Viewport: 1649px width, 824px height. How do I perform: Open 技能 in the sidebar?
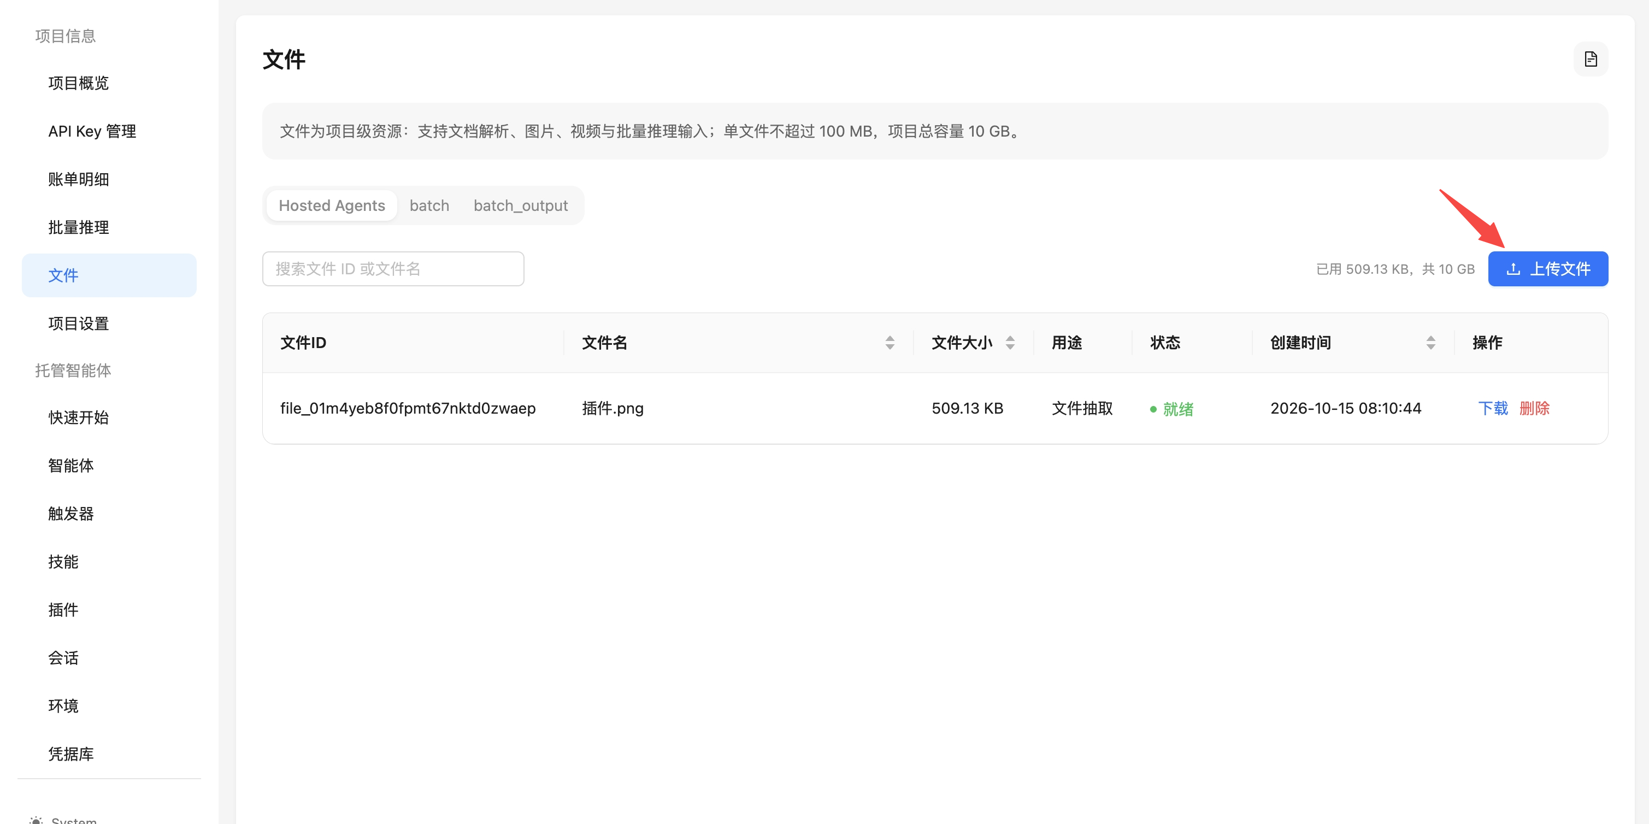click(x=109, y=562)
